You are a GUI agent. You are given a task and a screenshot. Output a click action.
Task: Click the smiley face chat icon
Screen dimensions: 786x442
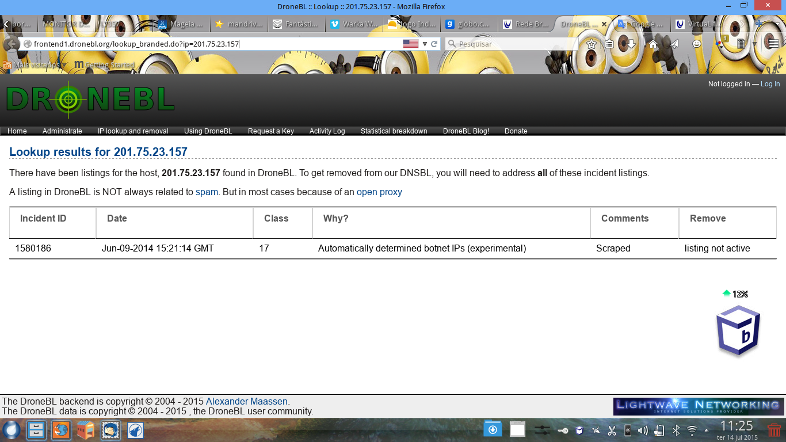[x=696, y=44]
